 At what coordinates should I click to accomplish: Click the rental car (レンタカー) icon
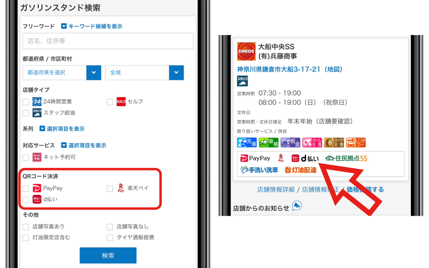(356, 142)
